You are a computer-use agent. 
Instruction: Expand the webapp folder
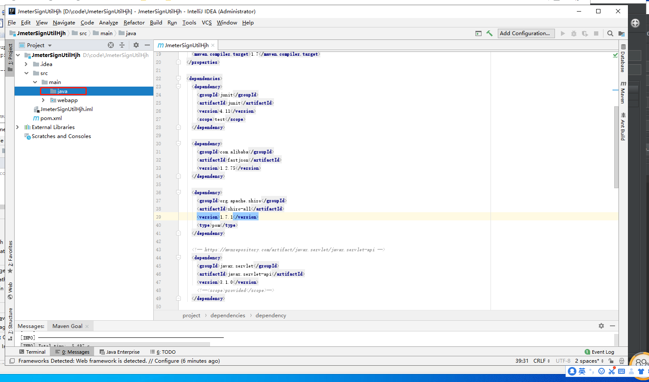coord(43,100)
